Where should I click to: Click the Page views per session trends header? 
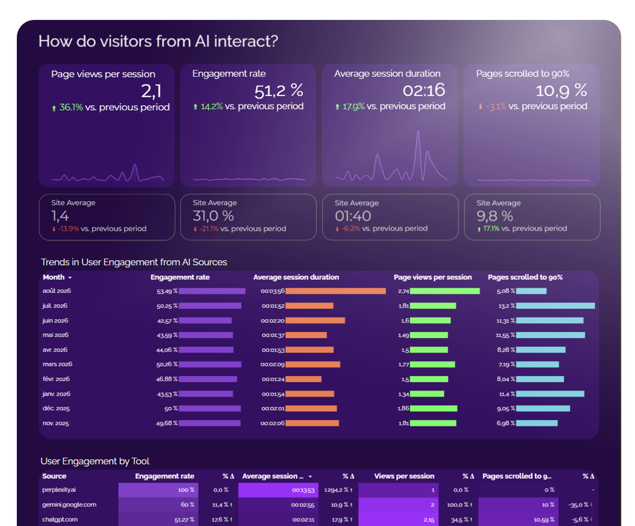[x=433, y=277]
